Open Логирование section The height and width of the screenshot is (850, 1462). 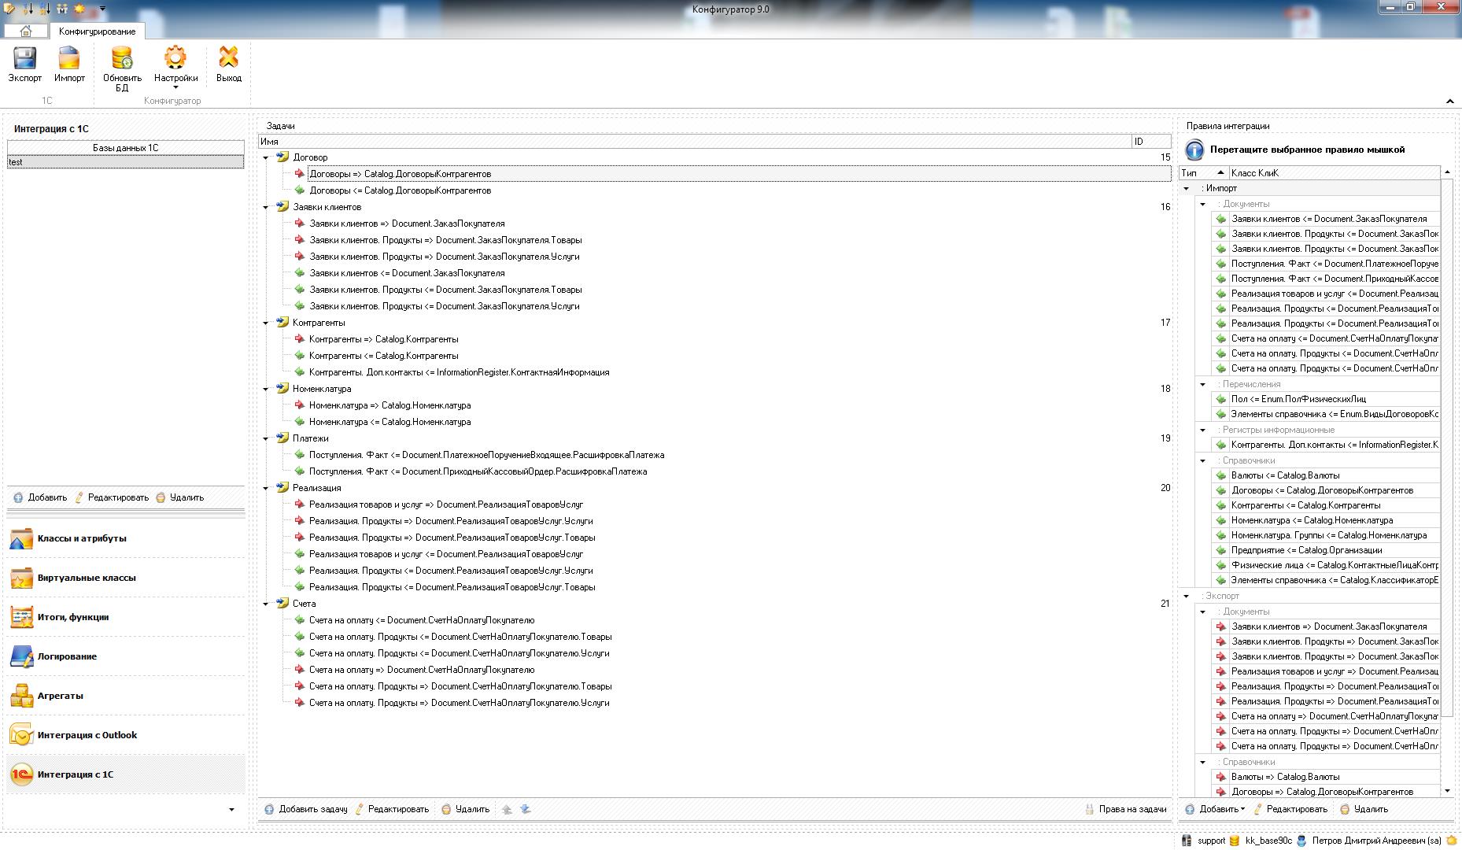(x=126, y=656)
